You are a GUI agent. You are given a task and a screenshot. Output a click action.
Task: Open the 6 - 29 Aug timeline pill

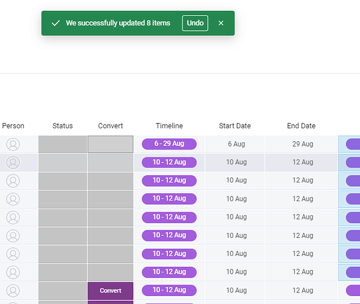point(169,143)
